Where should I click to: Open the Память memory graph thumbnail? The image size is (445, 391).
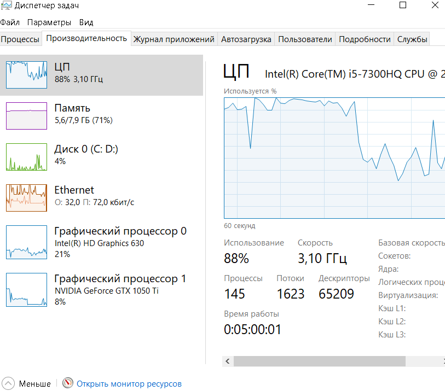(26, 115)
